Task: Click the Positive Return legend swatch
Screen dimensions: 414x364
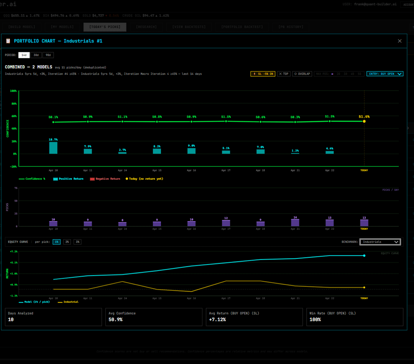Action: tap(55, 179)
